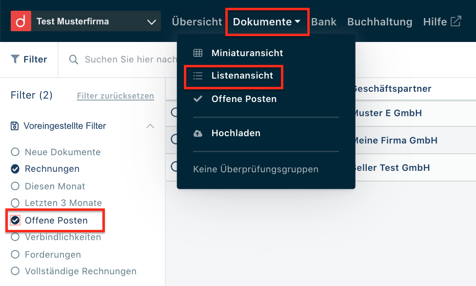Open the Bank menu
This screenshot has width=476, height=286.
324,21
